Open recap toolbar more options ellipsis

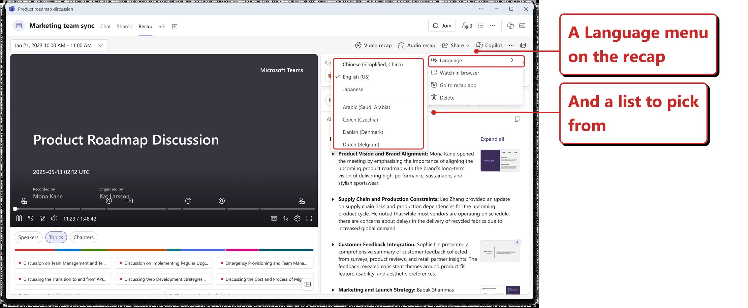tap(511, 45)
